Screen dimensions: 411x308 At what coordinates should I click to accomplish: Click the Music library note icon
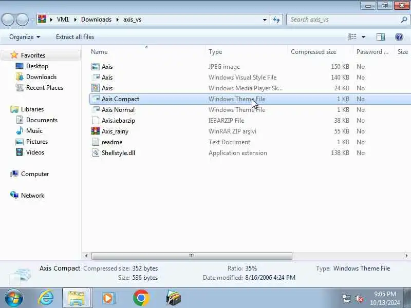point(20,130)
